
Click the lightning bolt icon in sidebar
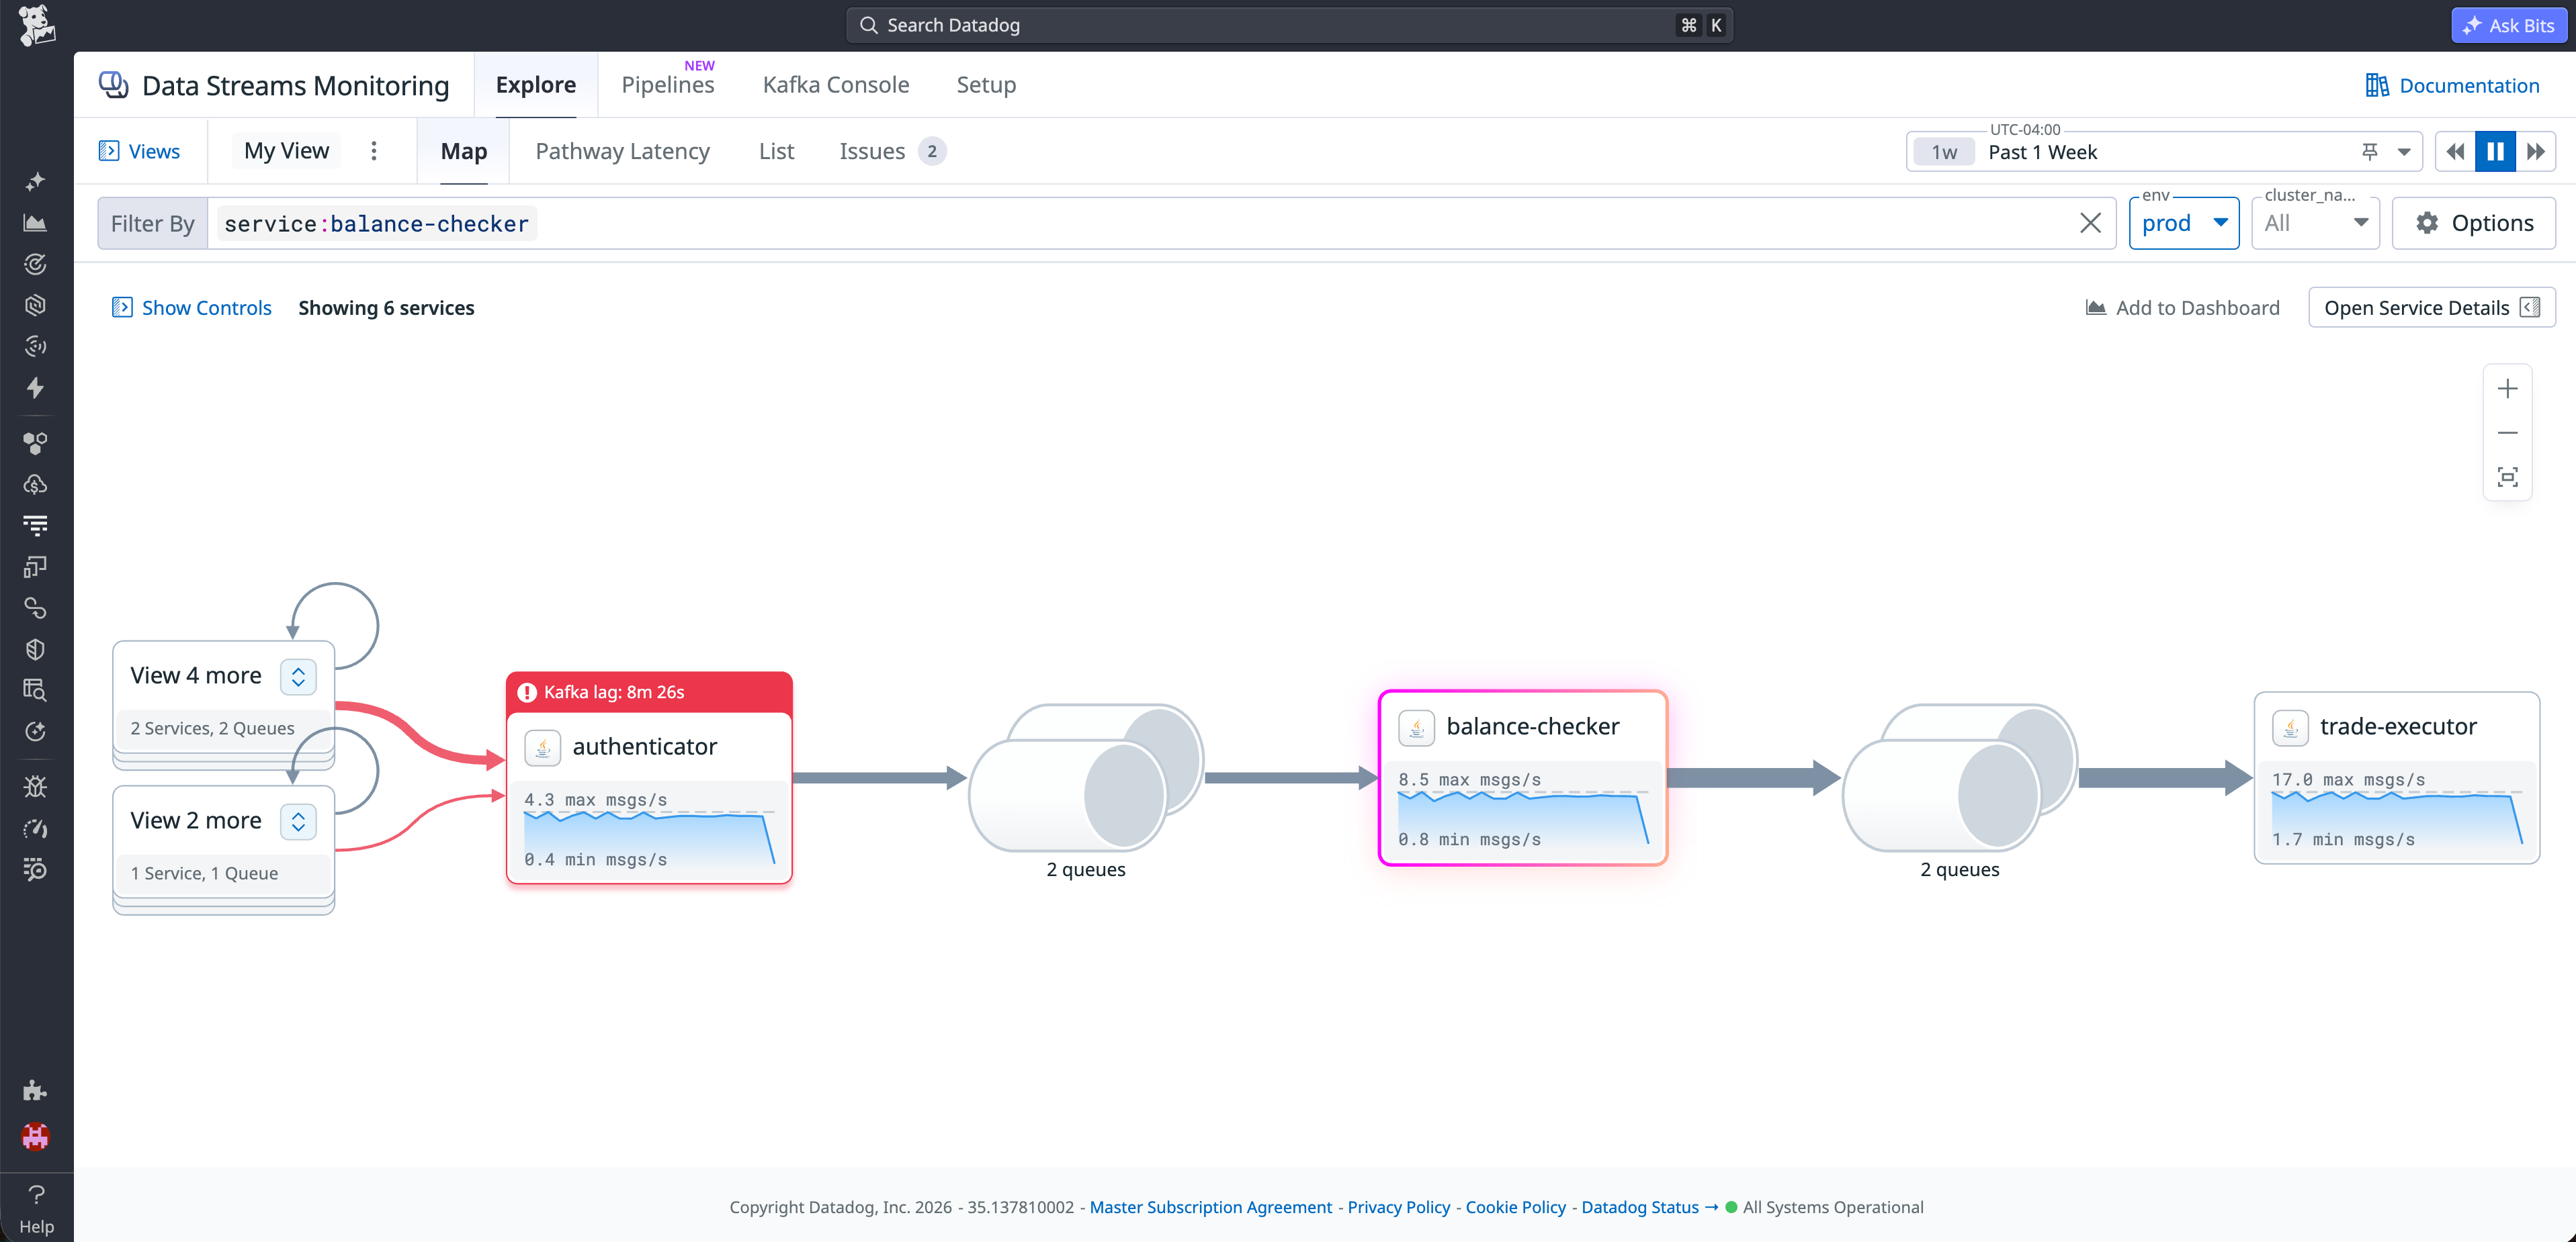pos(35,387)
